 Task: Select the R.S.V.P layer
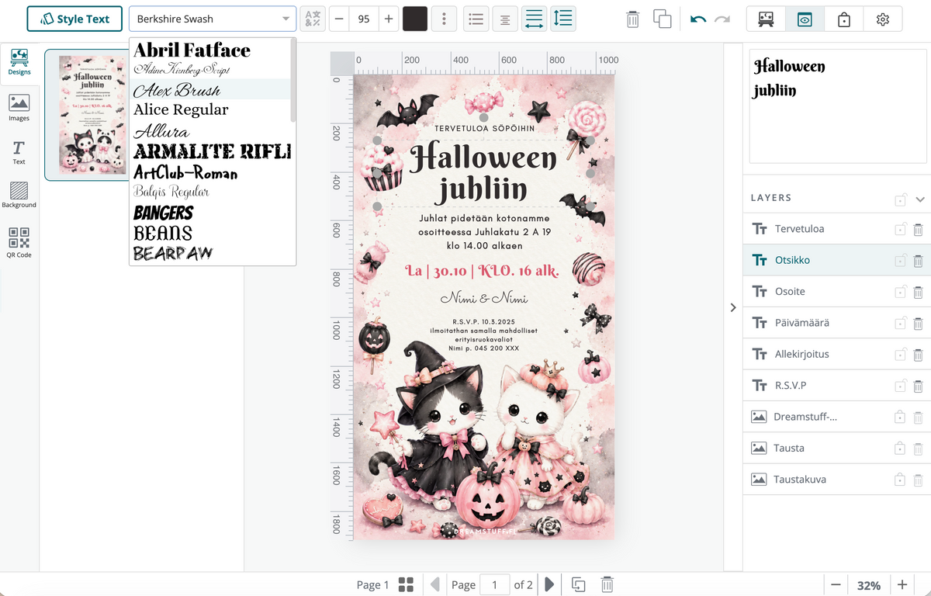tap(836, 385)
